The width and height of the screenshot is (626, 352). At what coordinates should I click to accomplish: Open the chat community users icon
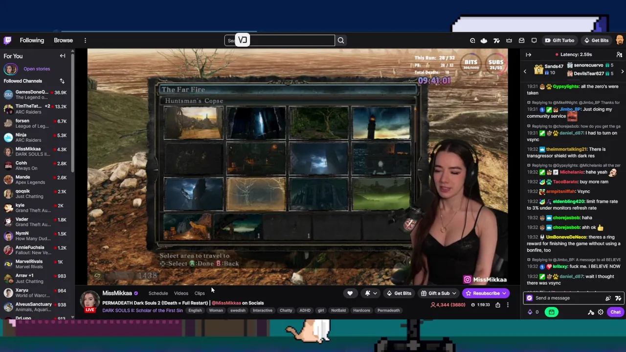tap(619, 55)
